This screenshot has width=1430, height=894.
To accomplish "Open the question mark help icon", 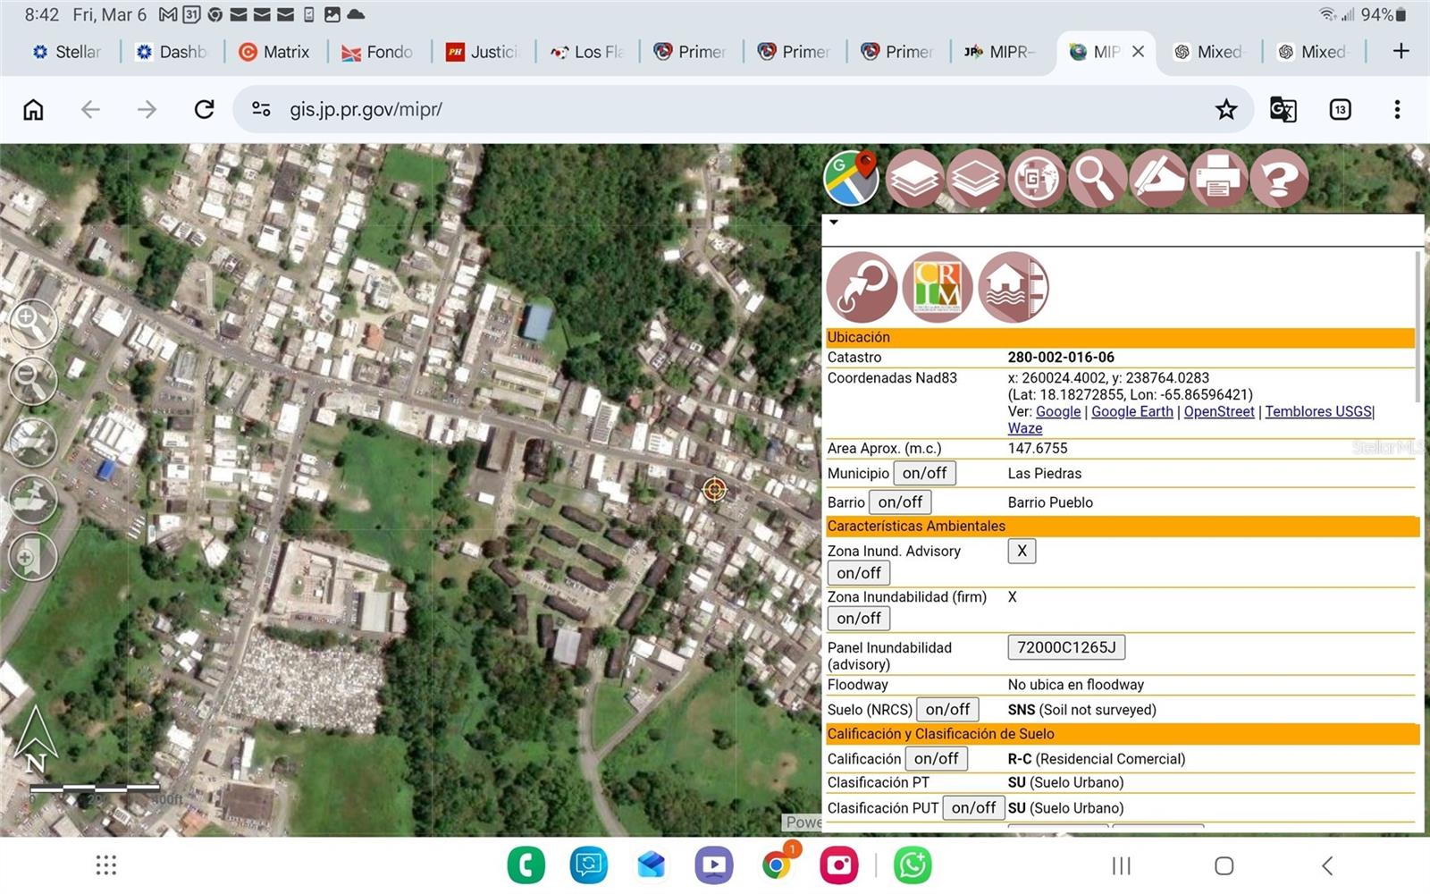I will click(1279, 178).
